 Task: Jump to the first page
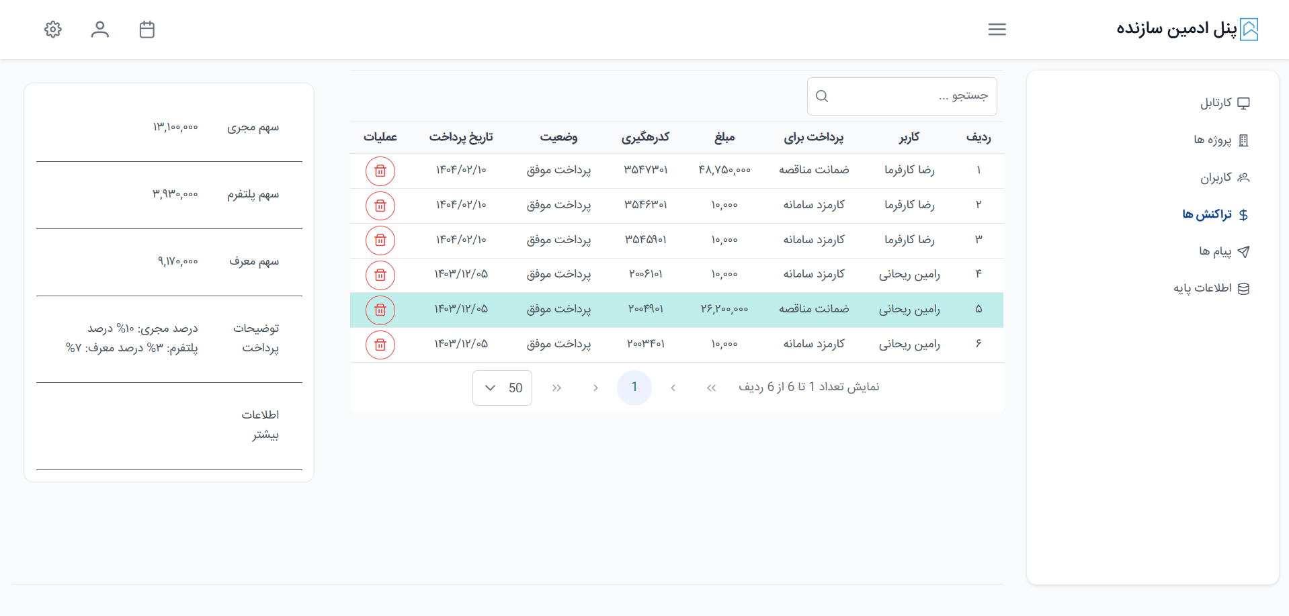point(711,388)
